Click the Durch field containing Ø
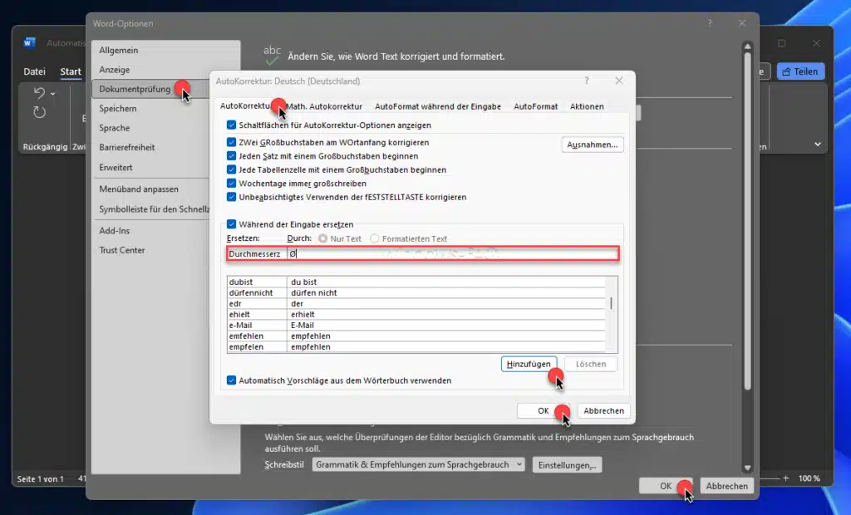The width and height of the screenshot is (851, 515). pyautogui.click(x=453, y=253)
